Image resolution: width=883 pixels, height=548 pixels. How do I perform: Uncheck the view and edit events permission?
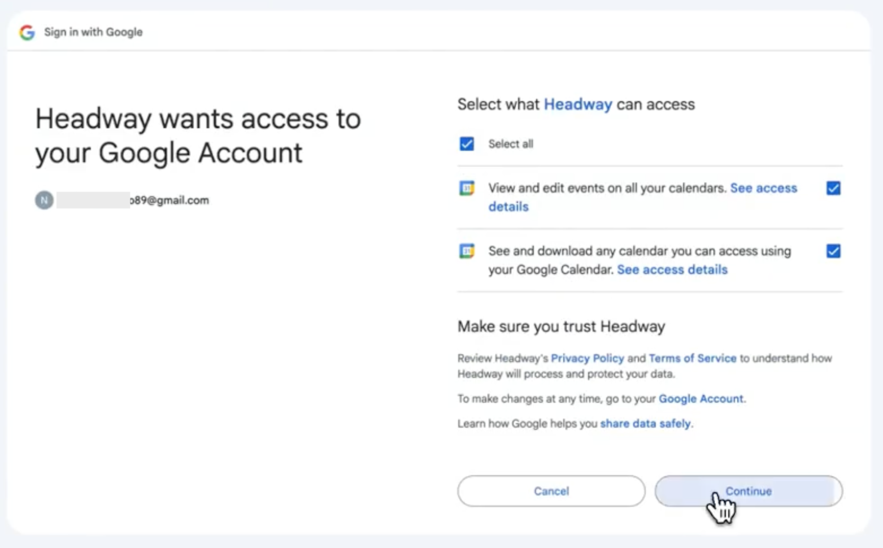(833, 188)
